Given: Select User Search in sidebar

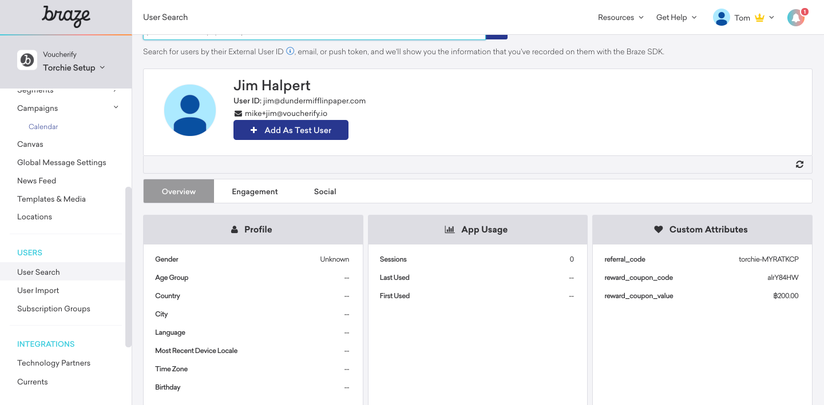Looking at the screenshot, I should coord(62,272).
